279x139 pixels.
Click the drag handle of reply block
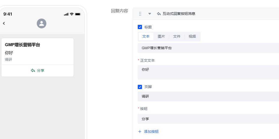click(140, 14)
